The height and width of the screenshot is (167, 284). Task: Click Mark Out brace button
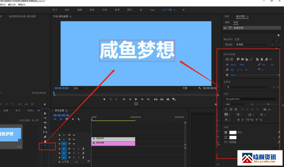(x=116, y=99)
